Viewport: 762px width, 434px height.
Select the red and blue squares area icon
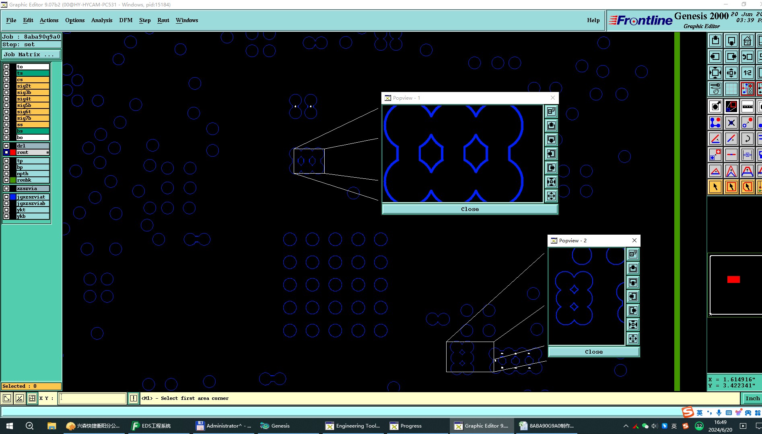click(731, 106)
